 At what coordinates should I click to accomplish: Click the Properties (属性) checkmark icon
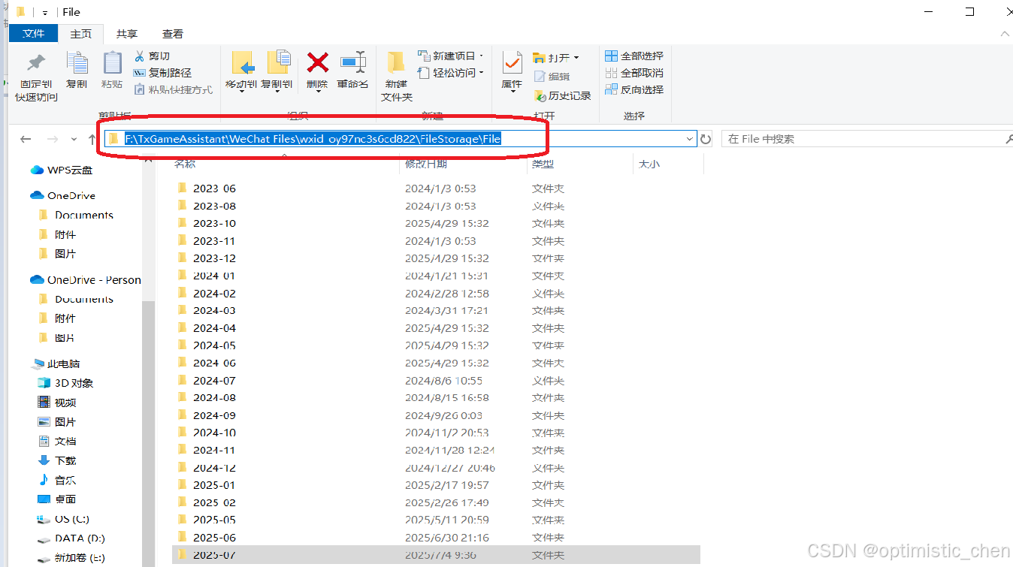[x=512, y=63]
